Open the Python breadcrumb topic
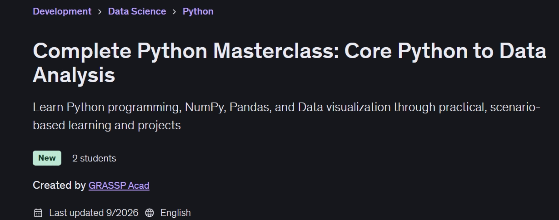The height and width of the screenshot is (220, 559). pyautogui.click(x=198, y=11)
